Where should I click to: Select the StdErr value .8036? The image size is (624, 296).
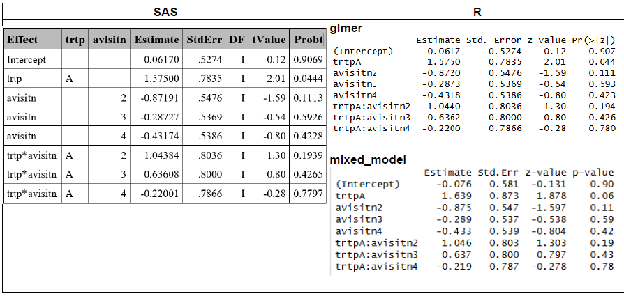[x=207, y=156]
